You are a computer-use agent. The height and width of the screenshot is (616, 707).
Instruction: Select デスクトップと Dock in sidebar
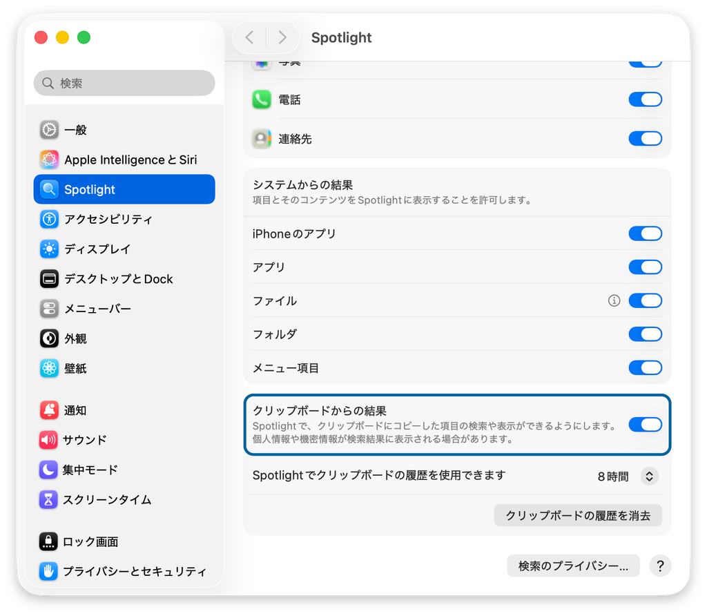pos(124,279)
